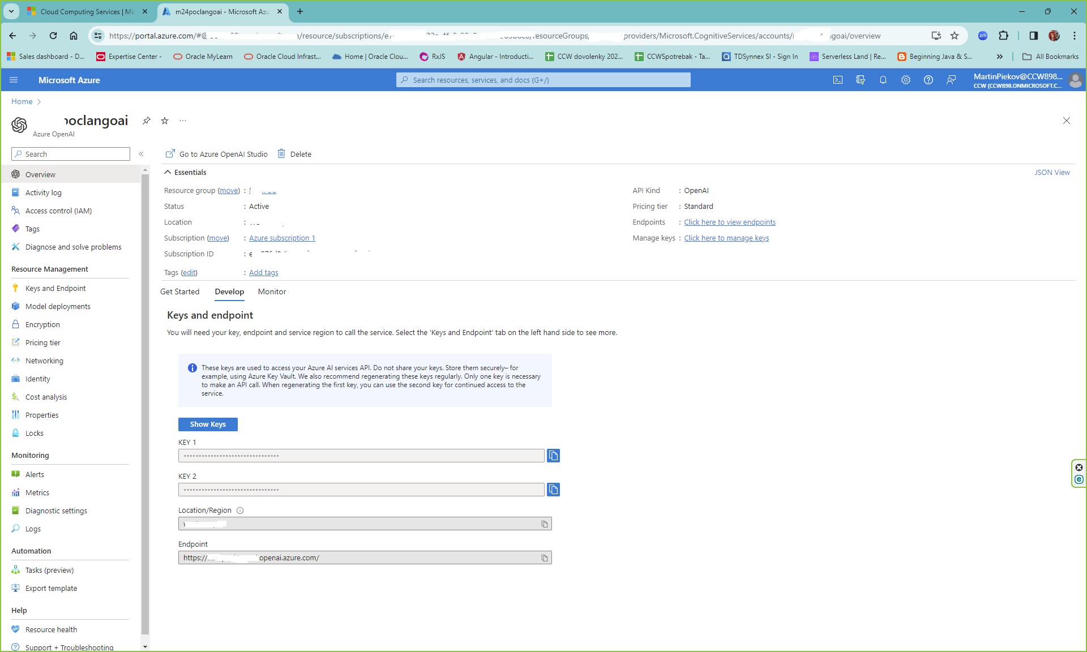Click Home in the breadcrumb

pyautogui.click(x=22, y=101)
